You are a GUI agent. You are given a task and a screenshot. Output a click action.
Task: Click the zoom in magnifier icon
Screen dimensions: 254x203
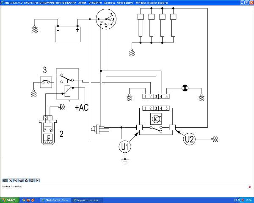tap(10, 181)
